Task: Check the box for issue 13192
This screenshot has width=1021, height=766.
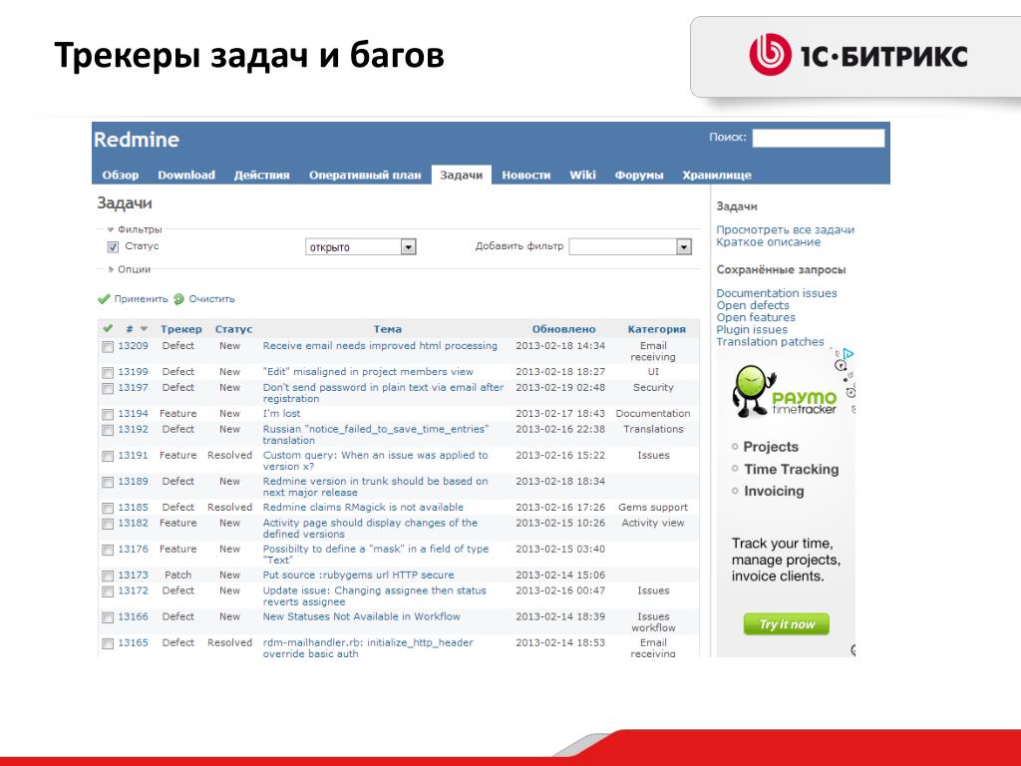Action: pyautogui.click(x=108, y=430)
